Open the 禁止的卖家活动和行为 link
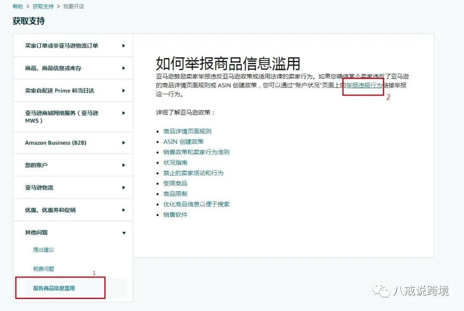464x311 pixels. click(x=193, y=173)
